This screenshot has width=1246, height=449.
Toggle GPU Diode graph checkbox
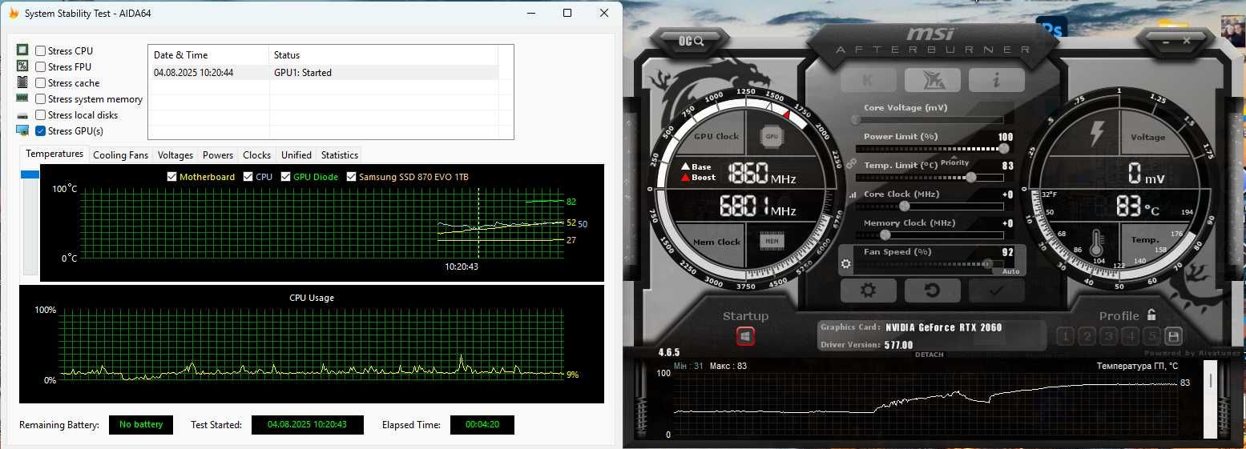(286, 177)
